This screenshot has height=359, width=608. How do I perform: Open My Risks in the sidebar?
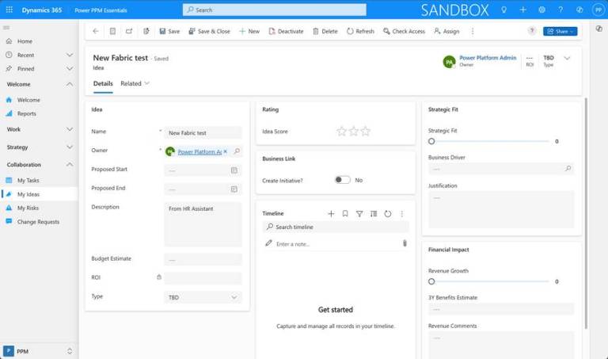[x=28, y=208]
